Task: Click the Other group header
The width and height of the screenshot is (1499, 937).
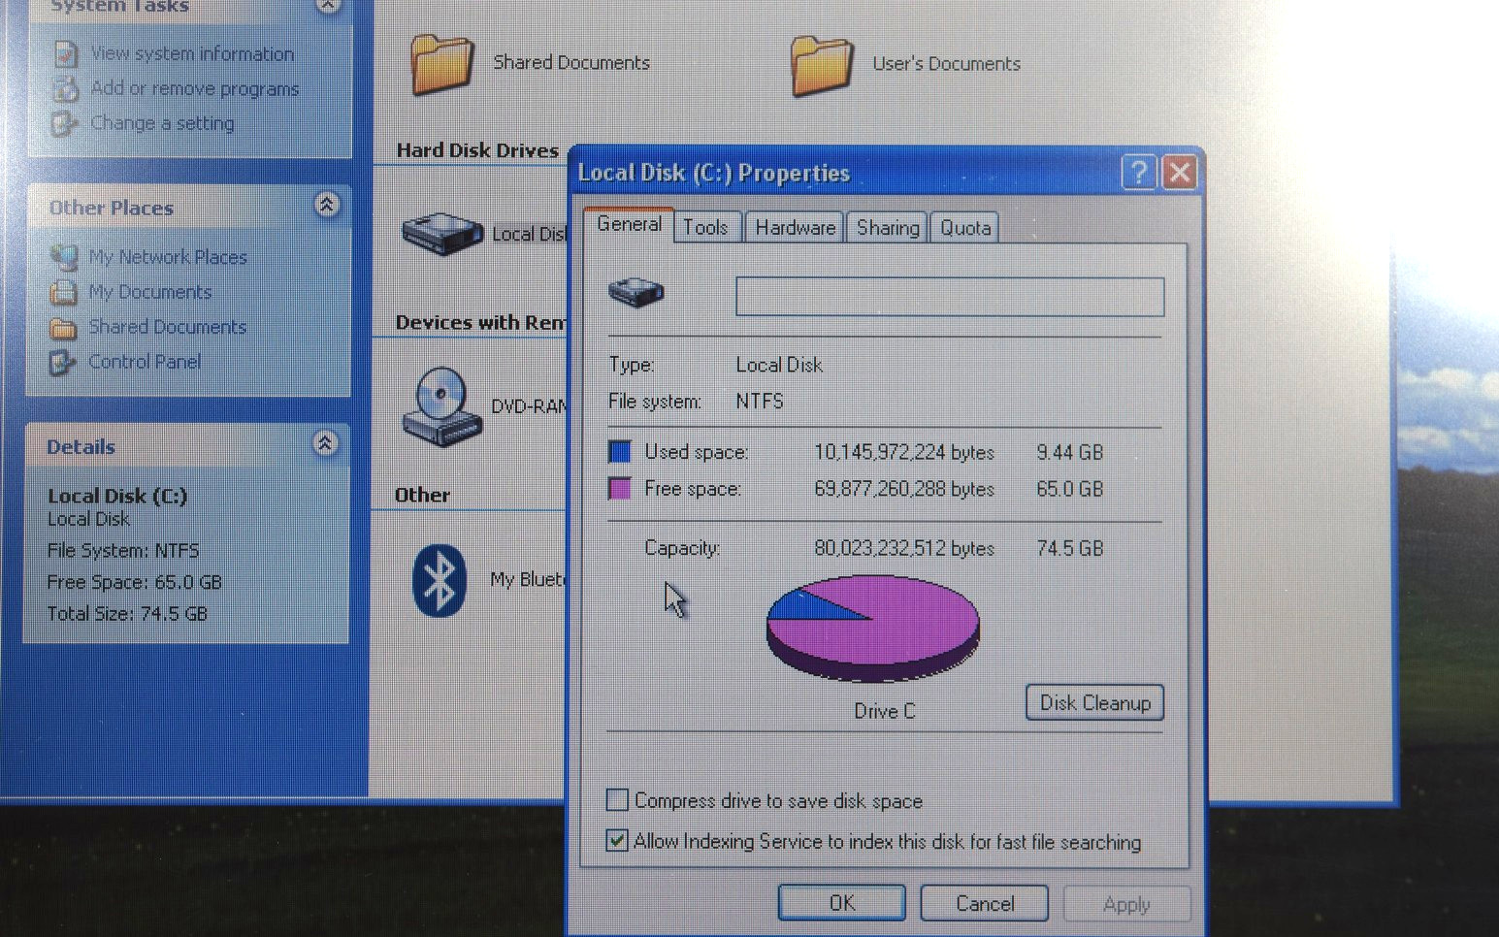Action: 422,495
